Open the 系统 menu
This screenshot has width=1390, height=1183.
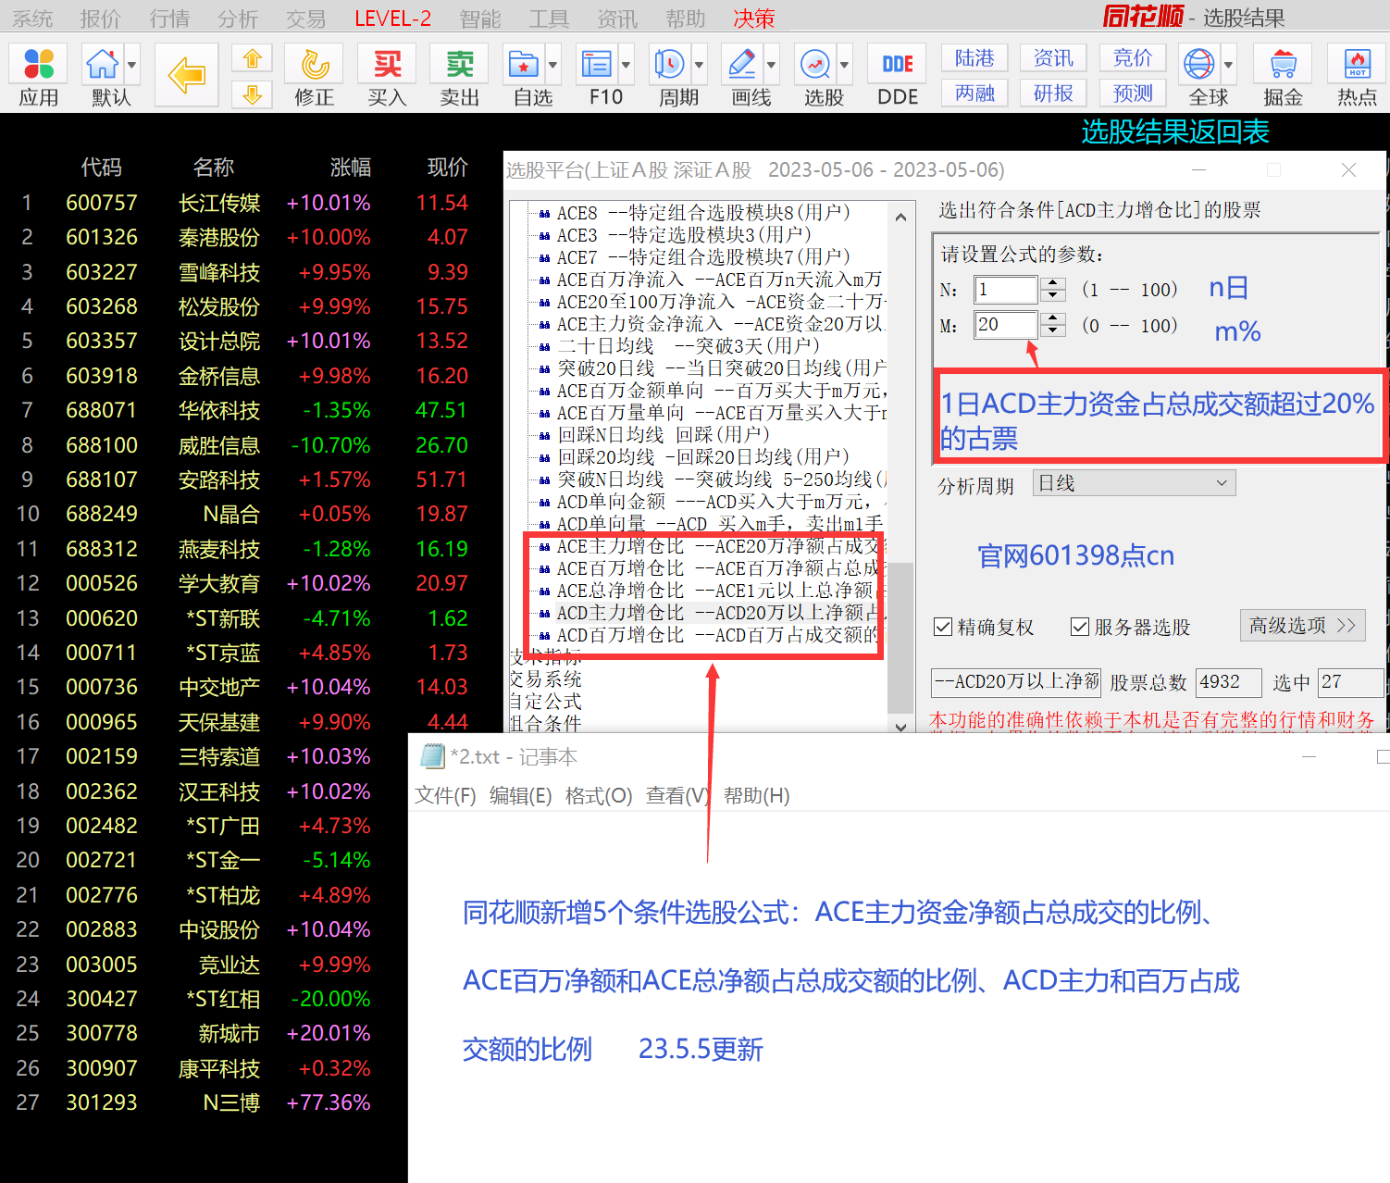point(32,19)
